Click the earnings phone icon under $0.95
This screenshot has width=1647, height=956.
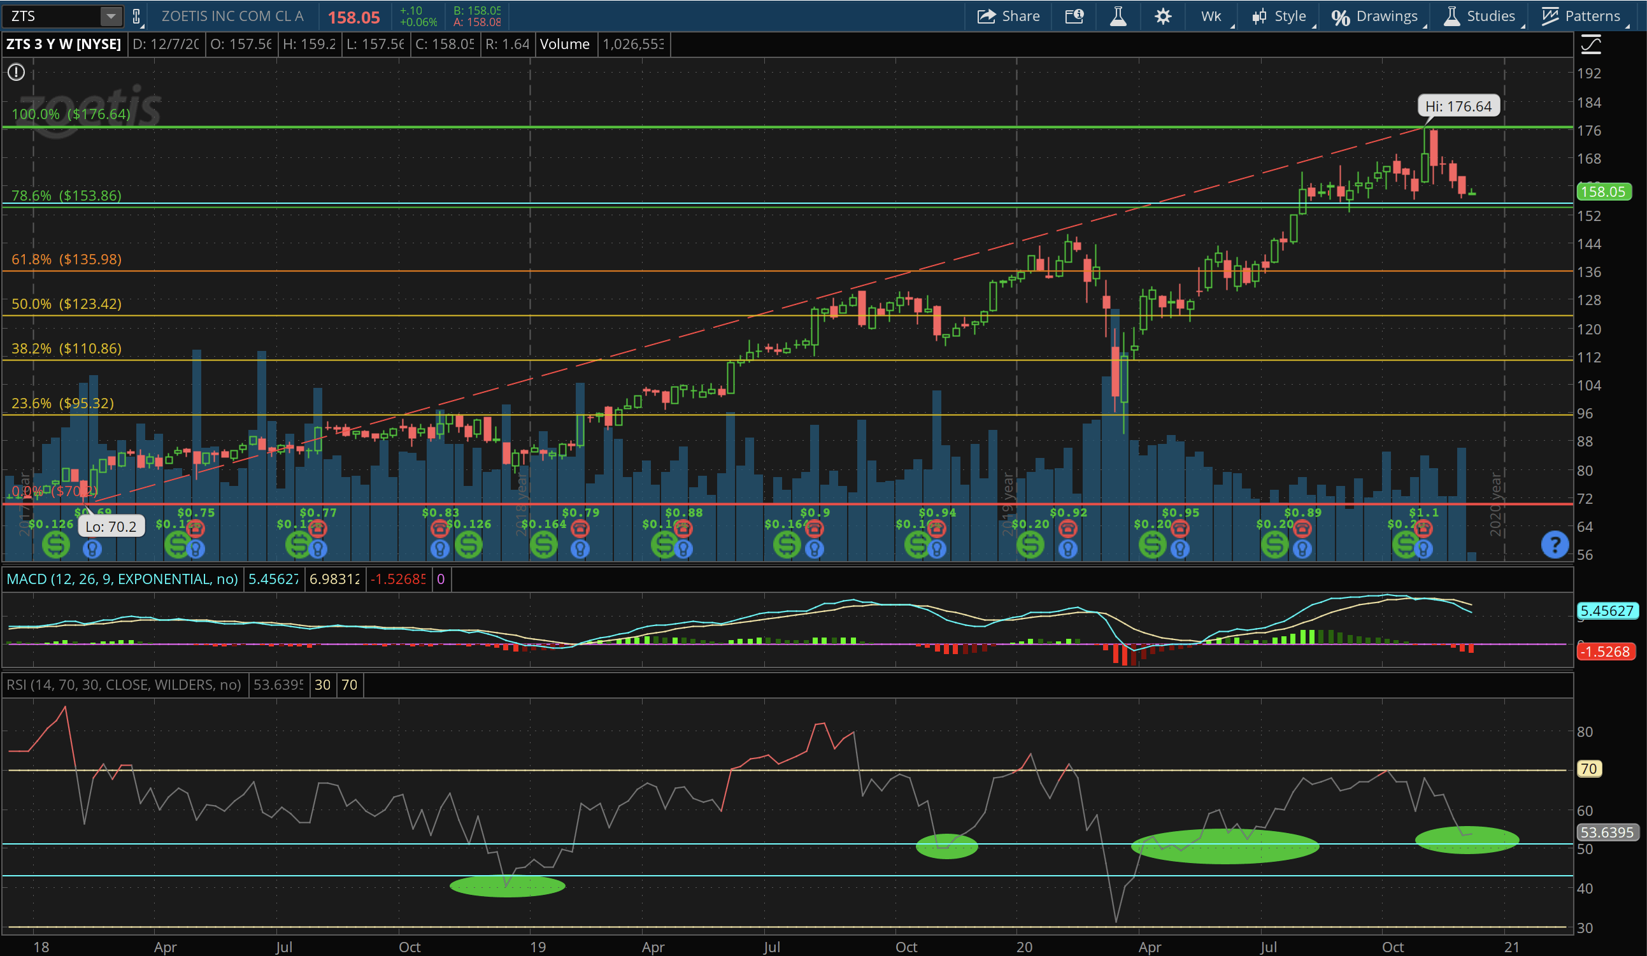1180,528
